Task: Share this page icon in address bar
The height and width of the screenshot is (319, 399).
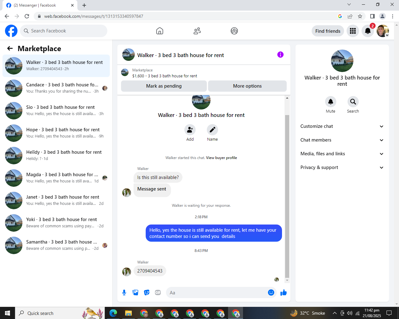Action: pos(350,16)
